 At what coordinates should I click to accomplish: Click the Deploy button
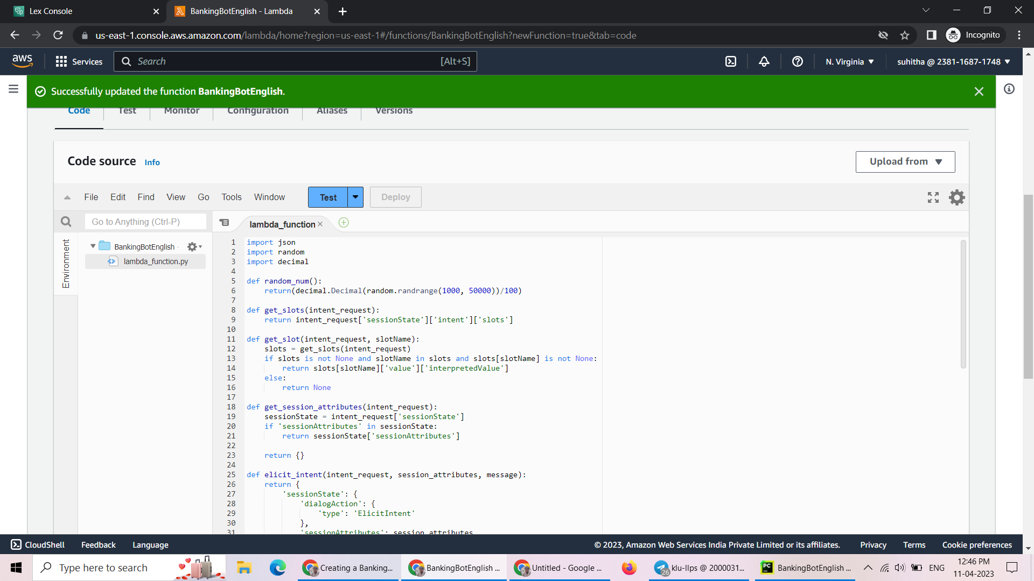point(395,197)
